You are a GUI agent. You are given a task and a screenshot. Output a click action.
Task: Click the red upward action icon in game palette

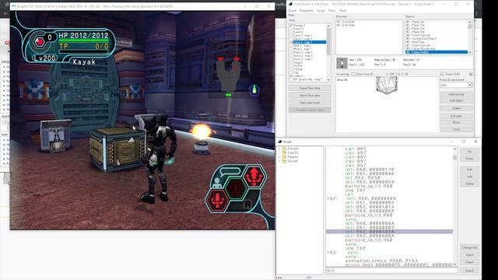(254, 177)
